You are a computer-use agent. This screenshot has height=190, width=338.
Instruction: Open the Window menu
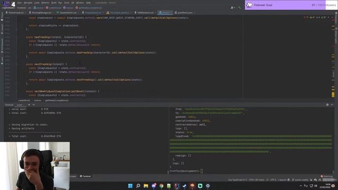coord(80,3)
